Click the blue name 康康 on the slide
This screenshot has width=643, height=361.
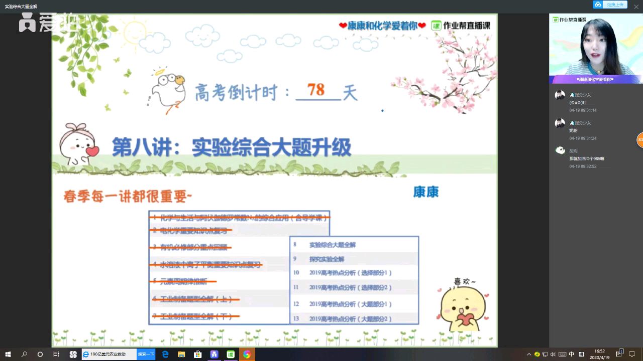[426, 192]
